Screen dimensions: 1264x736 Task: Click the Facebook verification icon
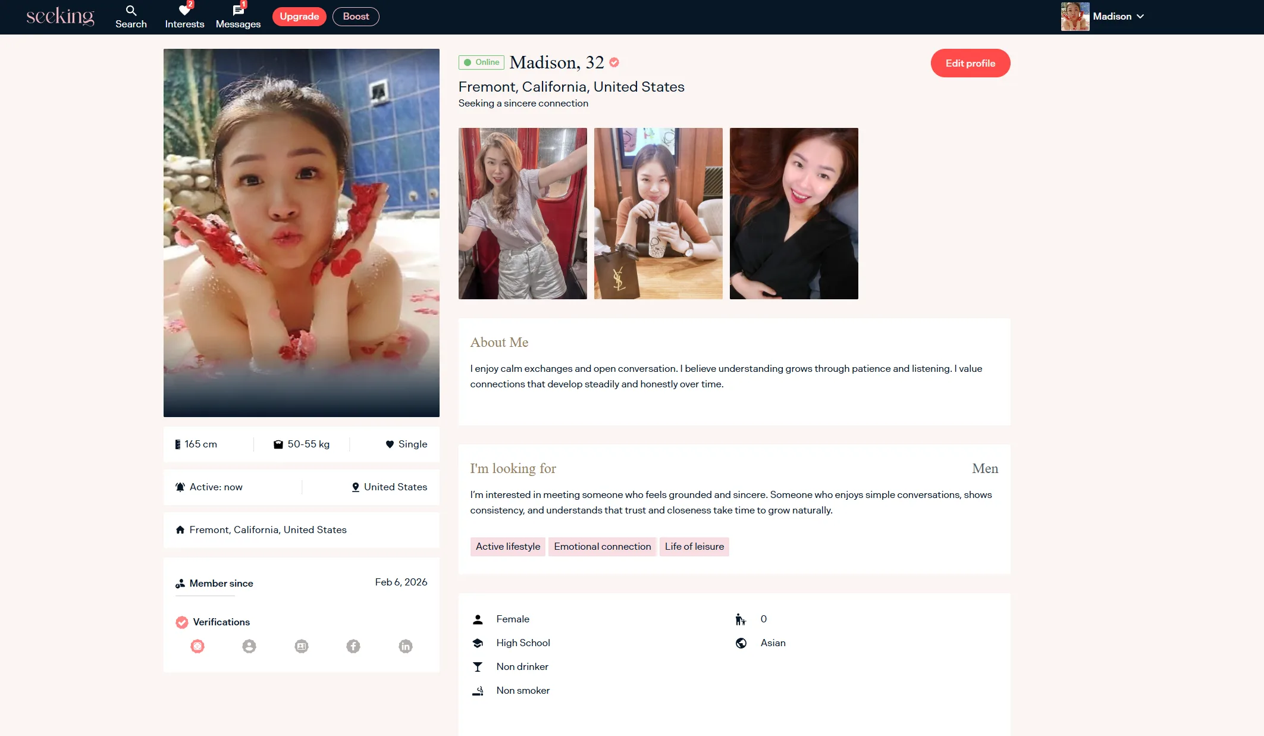[353, 646]
